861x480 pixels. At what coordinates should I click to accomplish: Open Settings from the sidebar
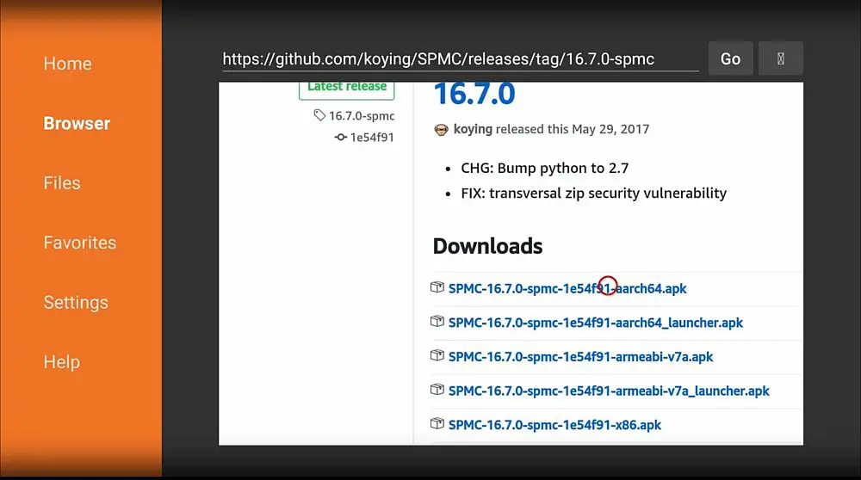coord(76,303)
